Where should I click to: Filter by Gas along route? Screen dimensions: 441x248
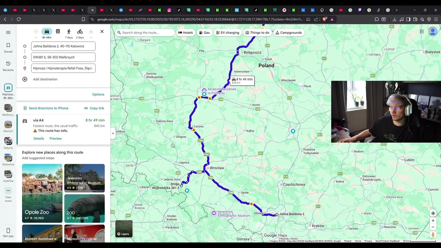pos(204,33)
